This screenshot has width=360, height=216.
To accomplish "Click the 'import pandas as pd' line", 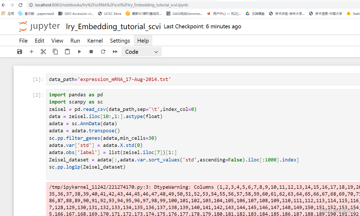I will pyautogui.click(x=76, y=95).
